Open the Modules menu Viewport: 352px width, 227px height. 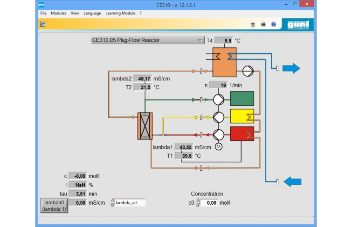point(58,13)
